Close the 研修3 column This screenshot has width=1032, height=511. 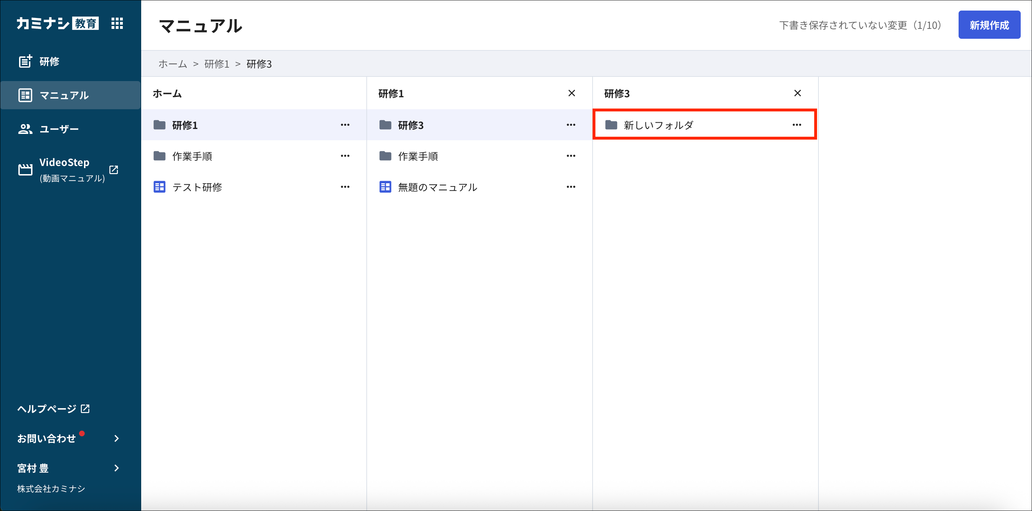(x=797, y=93)
